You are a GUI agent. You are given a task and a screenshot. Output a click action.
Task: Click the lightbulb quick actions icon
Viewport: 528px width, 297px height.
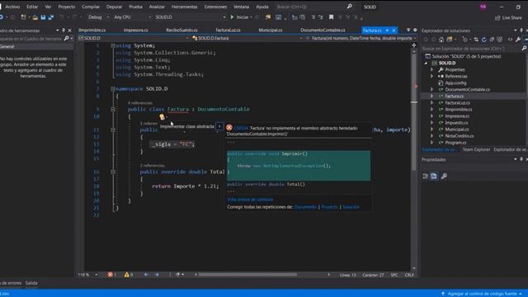click(163, 117)
